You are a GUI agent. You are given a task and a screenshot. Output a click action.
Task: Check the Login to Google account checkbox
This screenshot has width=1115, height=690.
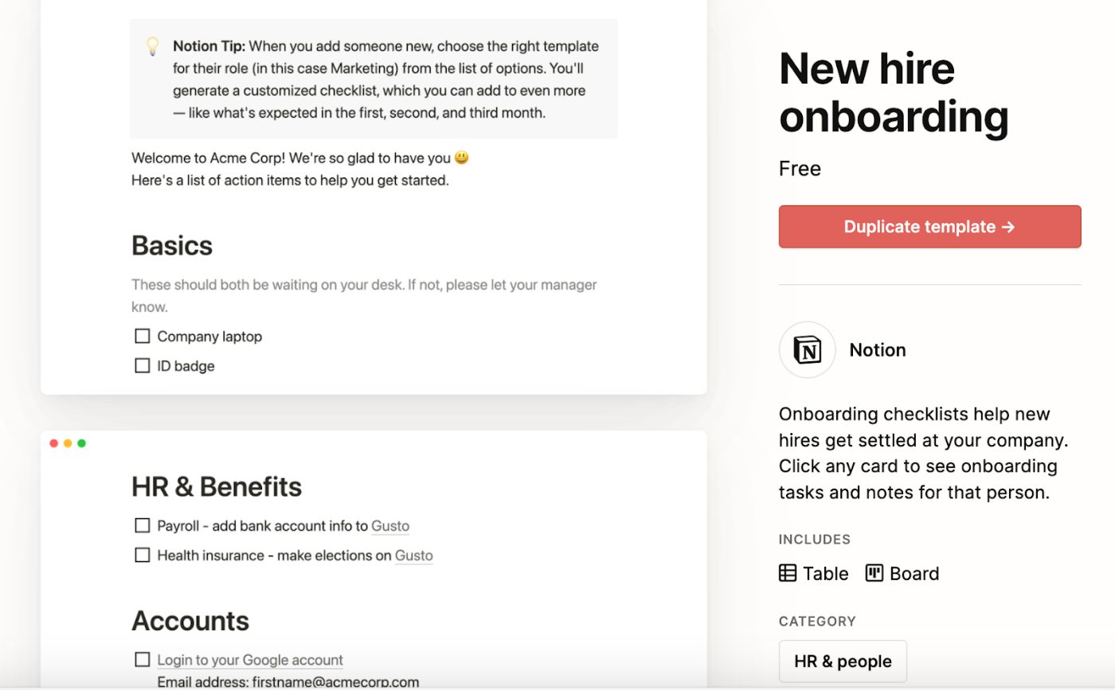[143, 660]
